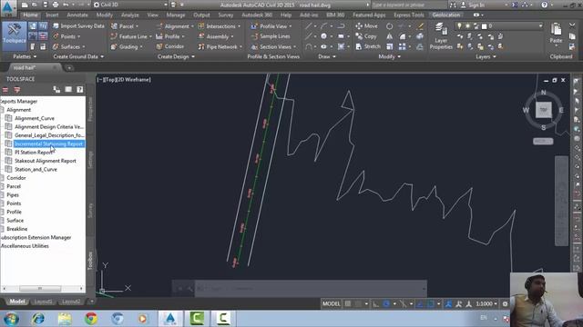The image size is (583, 327).
Task: Open the Toolspace palette button
Action: point(15,36)
